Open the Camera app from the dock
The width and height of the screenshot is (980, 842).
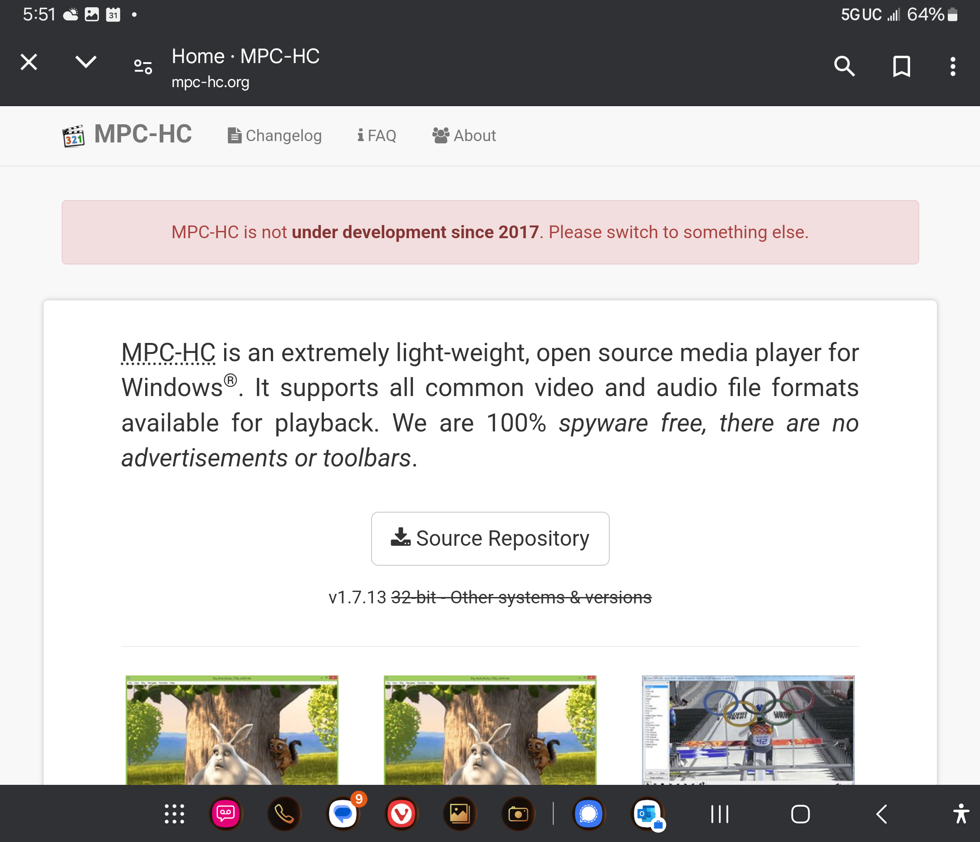click(x=519, y=814)
